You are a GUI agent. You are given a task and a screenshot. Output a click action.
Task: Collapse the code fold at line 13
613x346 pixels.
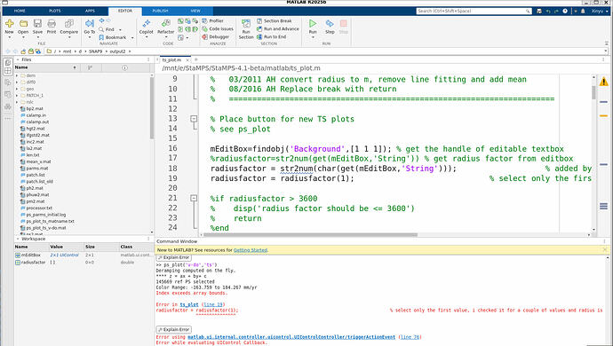(194, 119)
